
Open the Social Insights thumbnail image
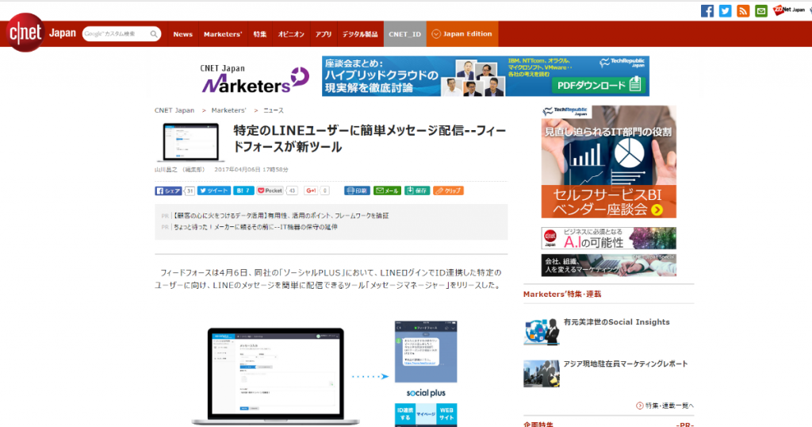pos(541,332)
